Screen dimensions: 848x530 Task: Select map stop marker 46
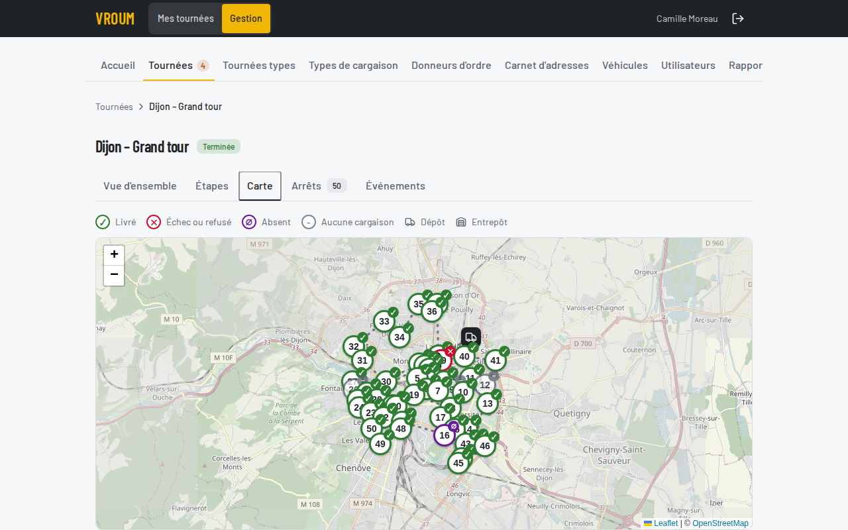(x=485, y=446)
